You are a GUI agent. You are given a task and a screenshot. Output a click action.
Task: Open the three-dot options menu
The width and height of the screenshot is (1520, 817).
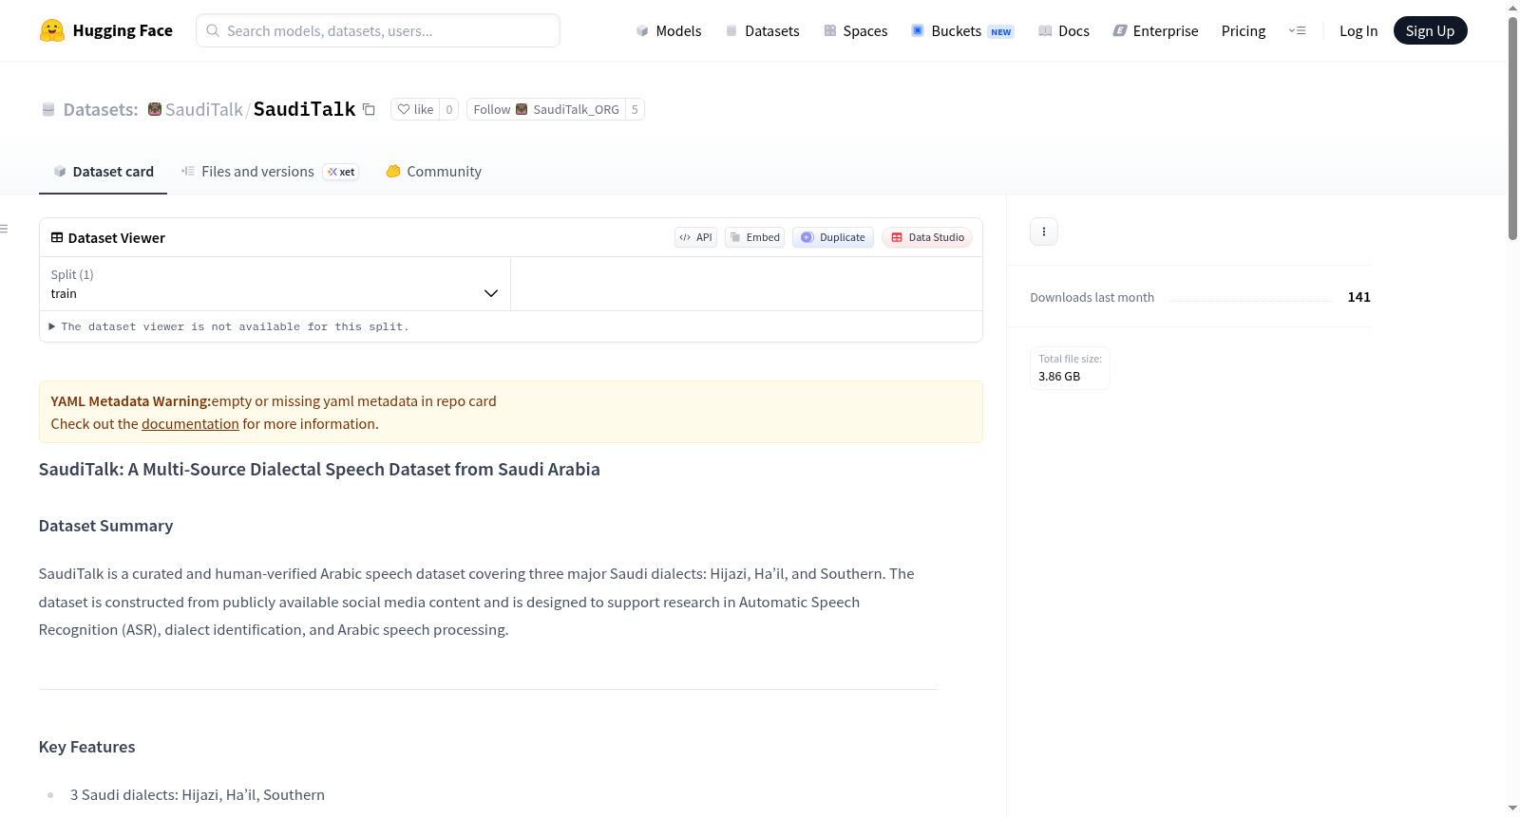[1044, 232]
